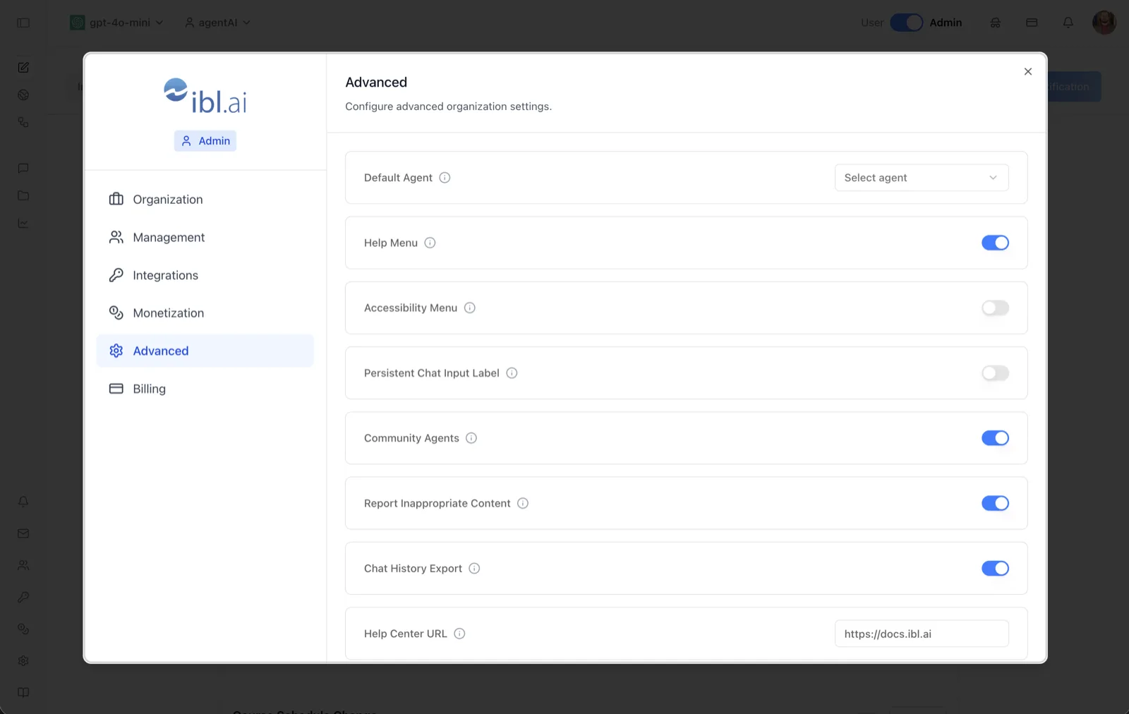Click the info icon beside Accessibility Menu
Image resolution: width=1129 pixels, height=714 pixels.
click(x=469, y=308)
